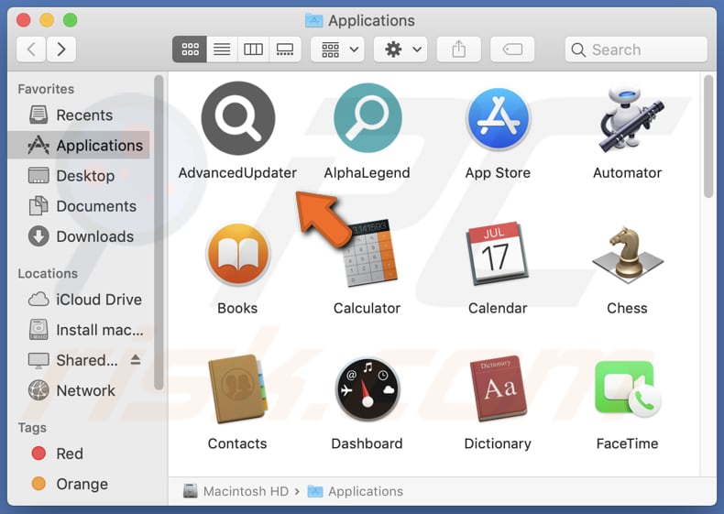
Task: Select Applications in the sidebar
Action: pos(79,146)
